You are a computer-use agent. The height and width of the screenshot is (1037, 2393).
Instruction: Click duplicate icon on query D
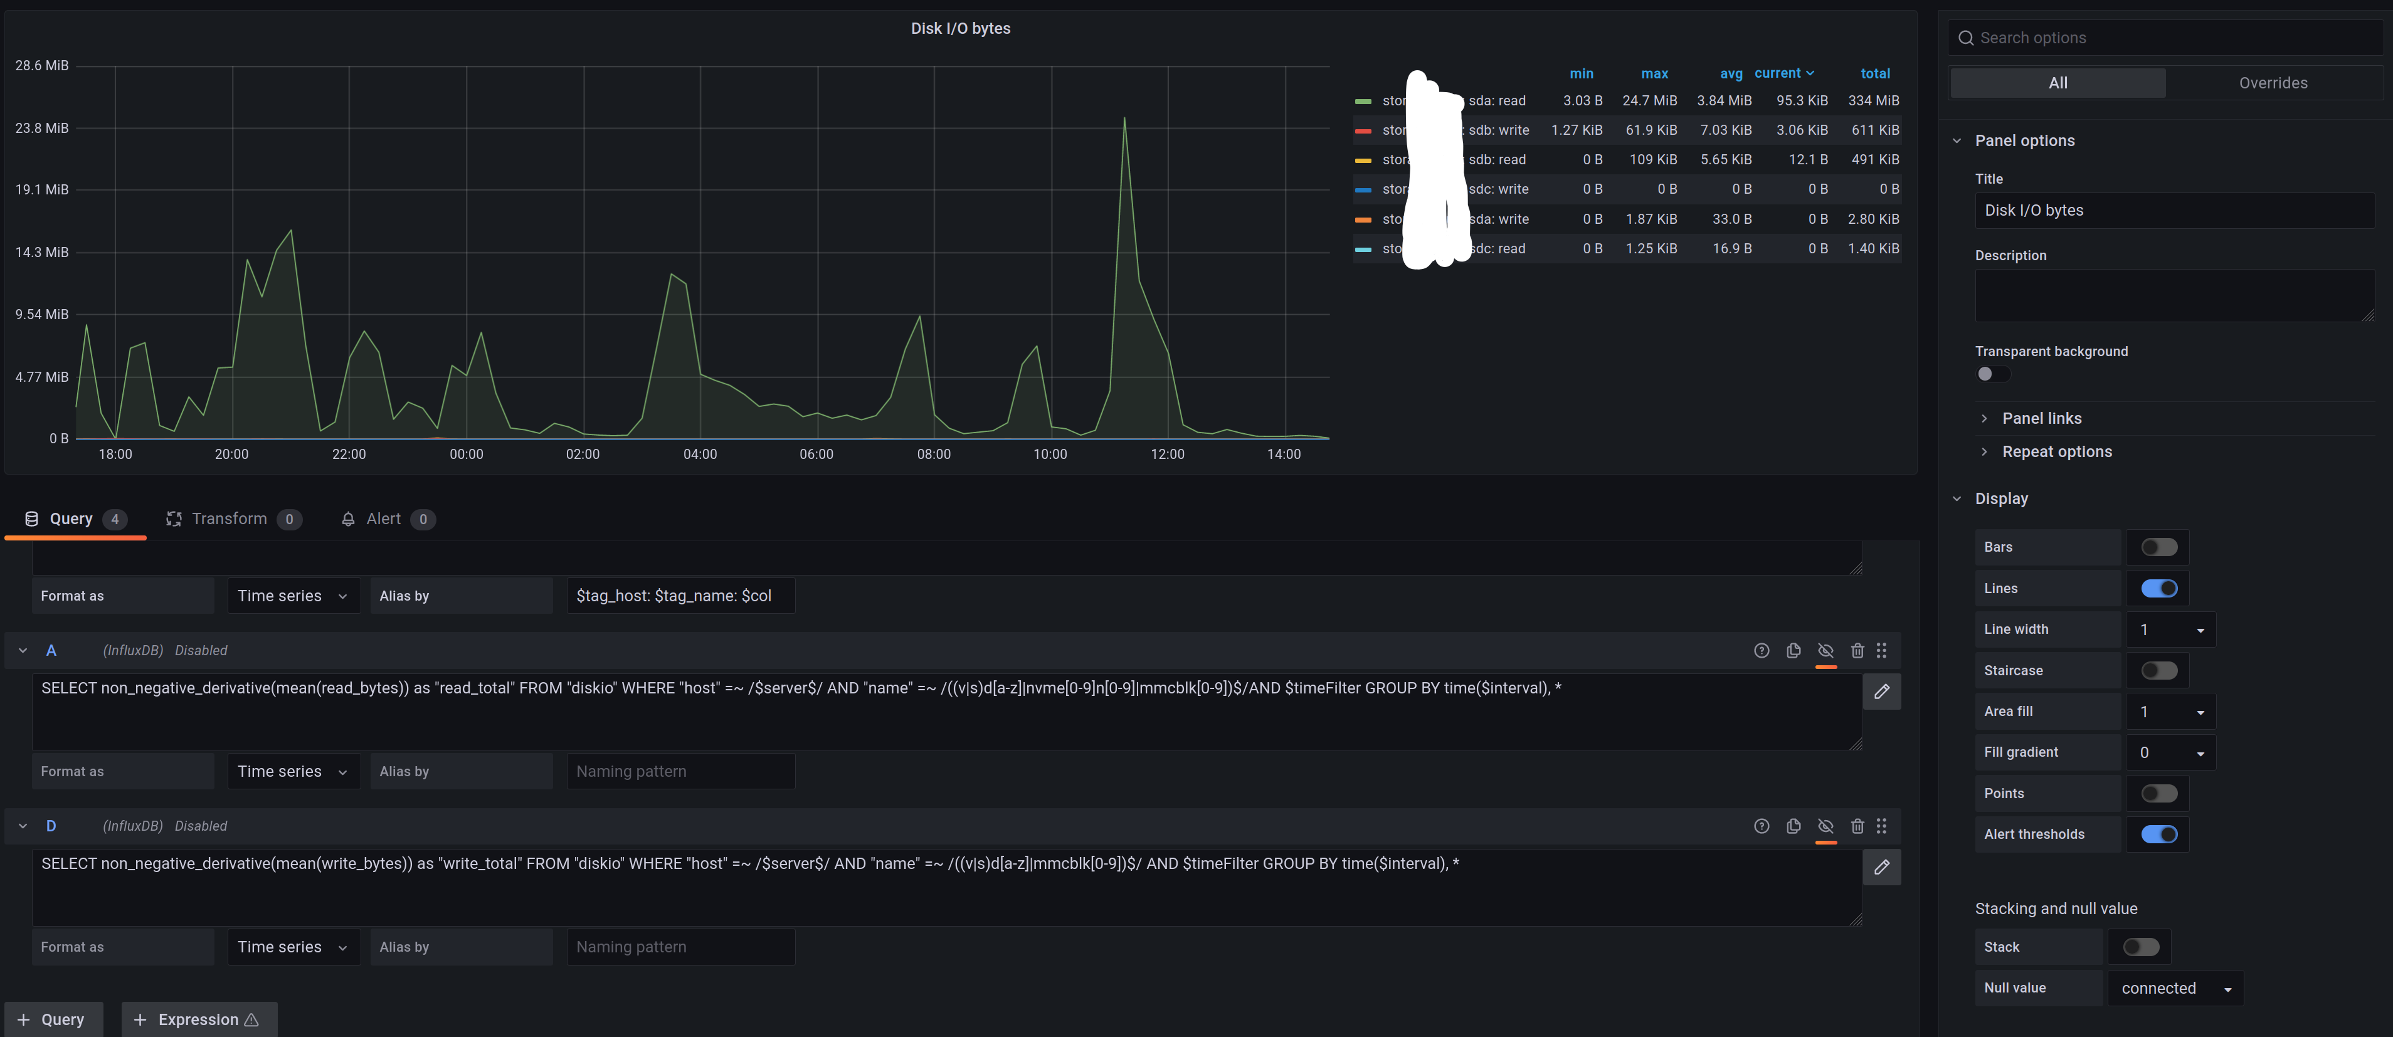point(1794,826)
